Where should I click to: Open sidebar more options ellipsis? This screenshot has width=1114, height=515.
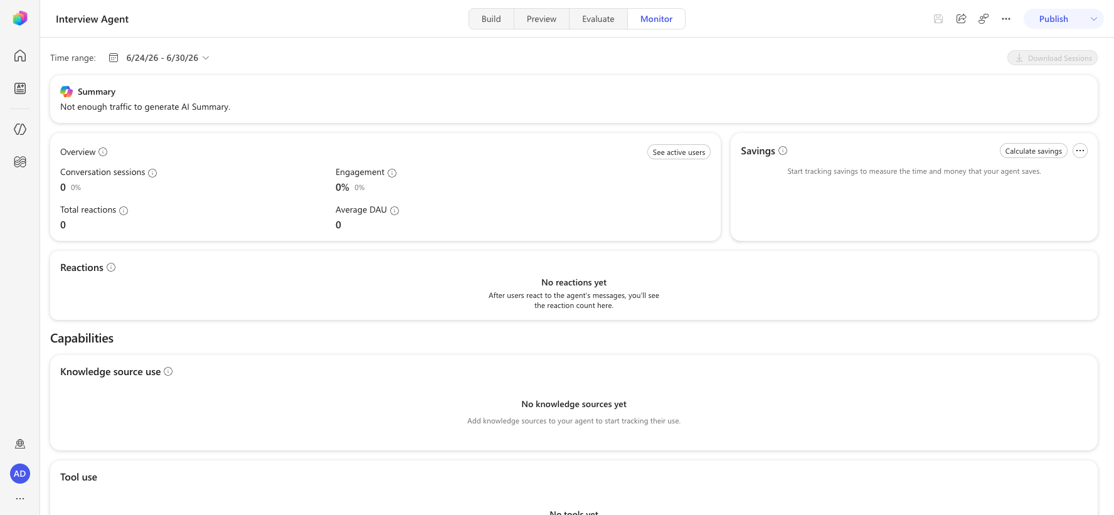[20, 499]
